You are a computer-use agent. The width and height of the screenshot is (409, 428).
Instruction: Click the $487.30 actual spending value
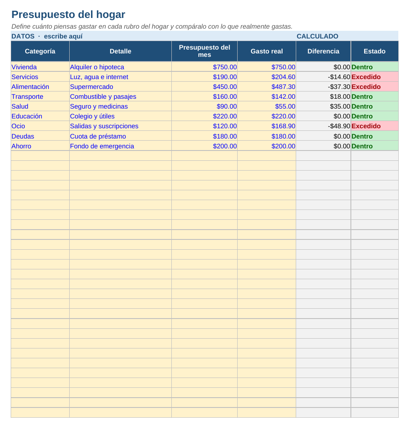click(x=267, y=86)
